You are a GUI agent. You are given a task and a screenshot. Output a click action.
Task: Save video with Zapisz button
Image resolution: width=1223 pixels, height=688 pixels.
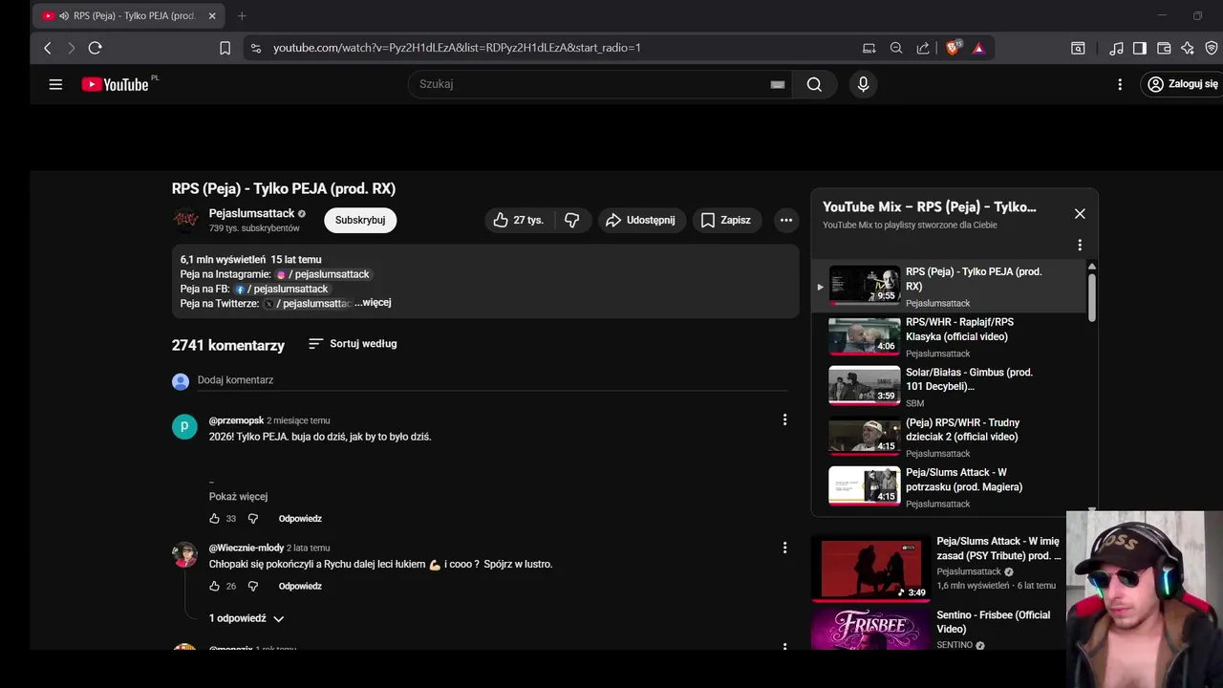pos(727,220)
